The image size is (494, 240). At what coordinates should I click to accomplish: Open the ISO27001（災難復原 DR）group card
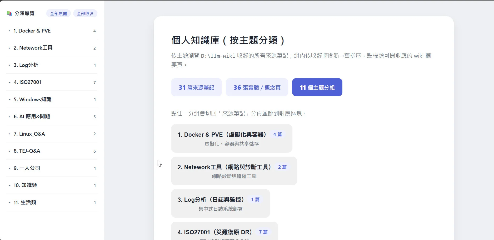pos(224,231)
